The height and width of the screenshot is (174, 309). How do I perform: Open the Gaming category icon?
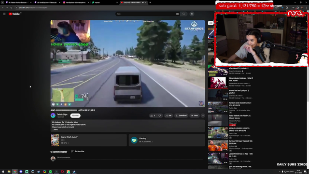pos(134,140)
